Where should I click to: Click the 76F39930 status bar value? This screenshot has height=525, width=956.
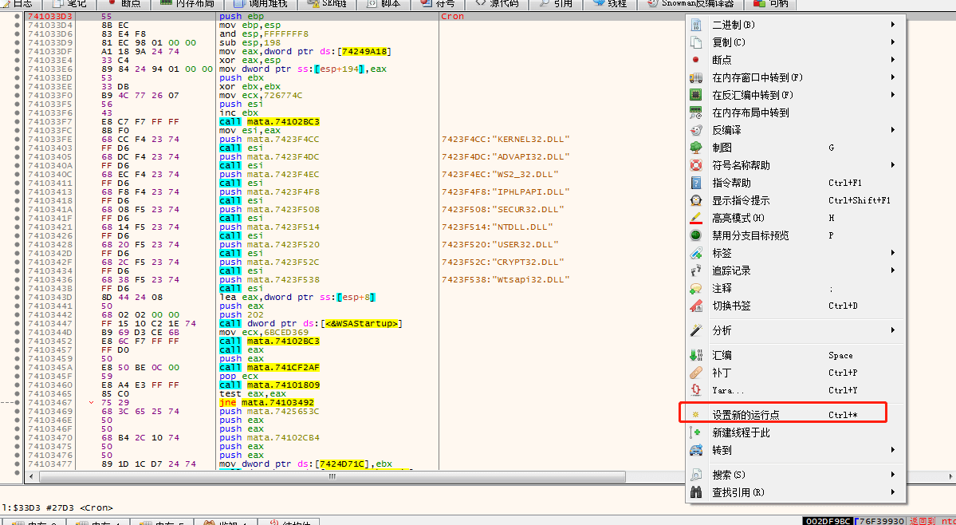point(882,521)
